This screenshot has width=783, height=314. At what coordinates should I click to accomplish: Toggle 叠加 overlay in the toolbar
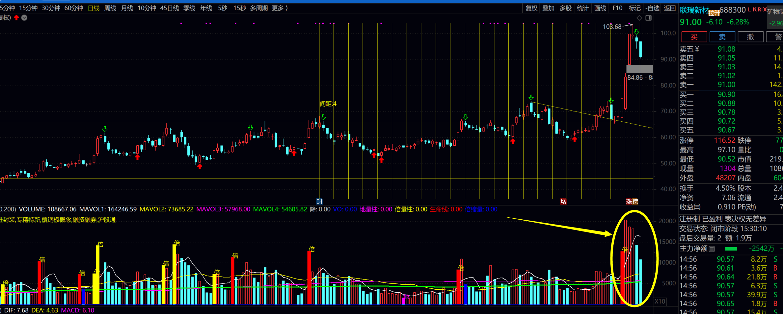[548, 8]
